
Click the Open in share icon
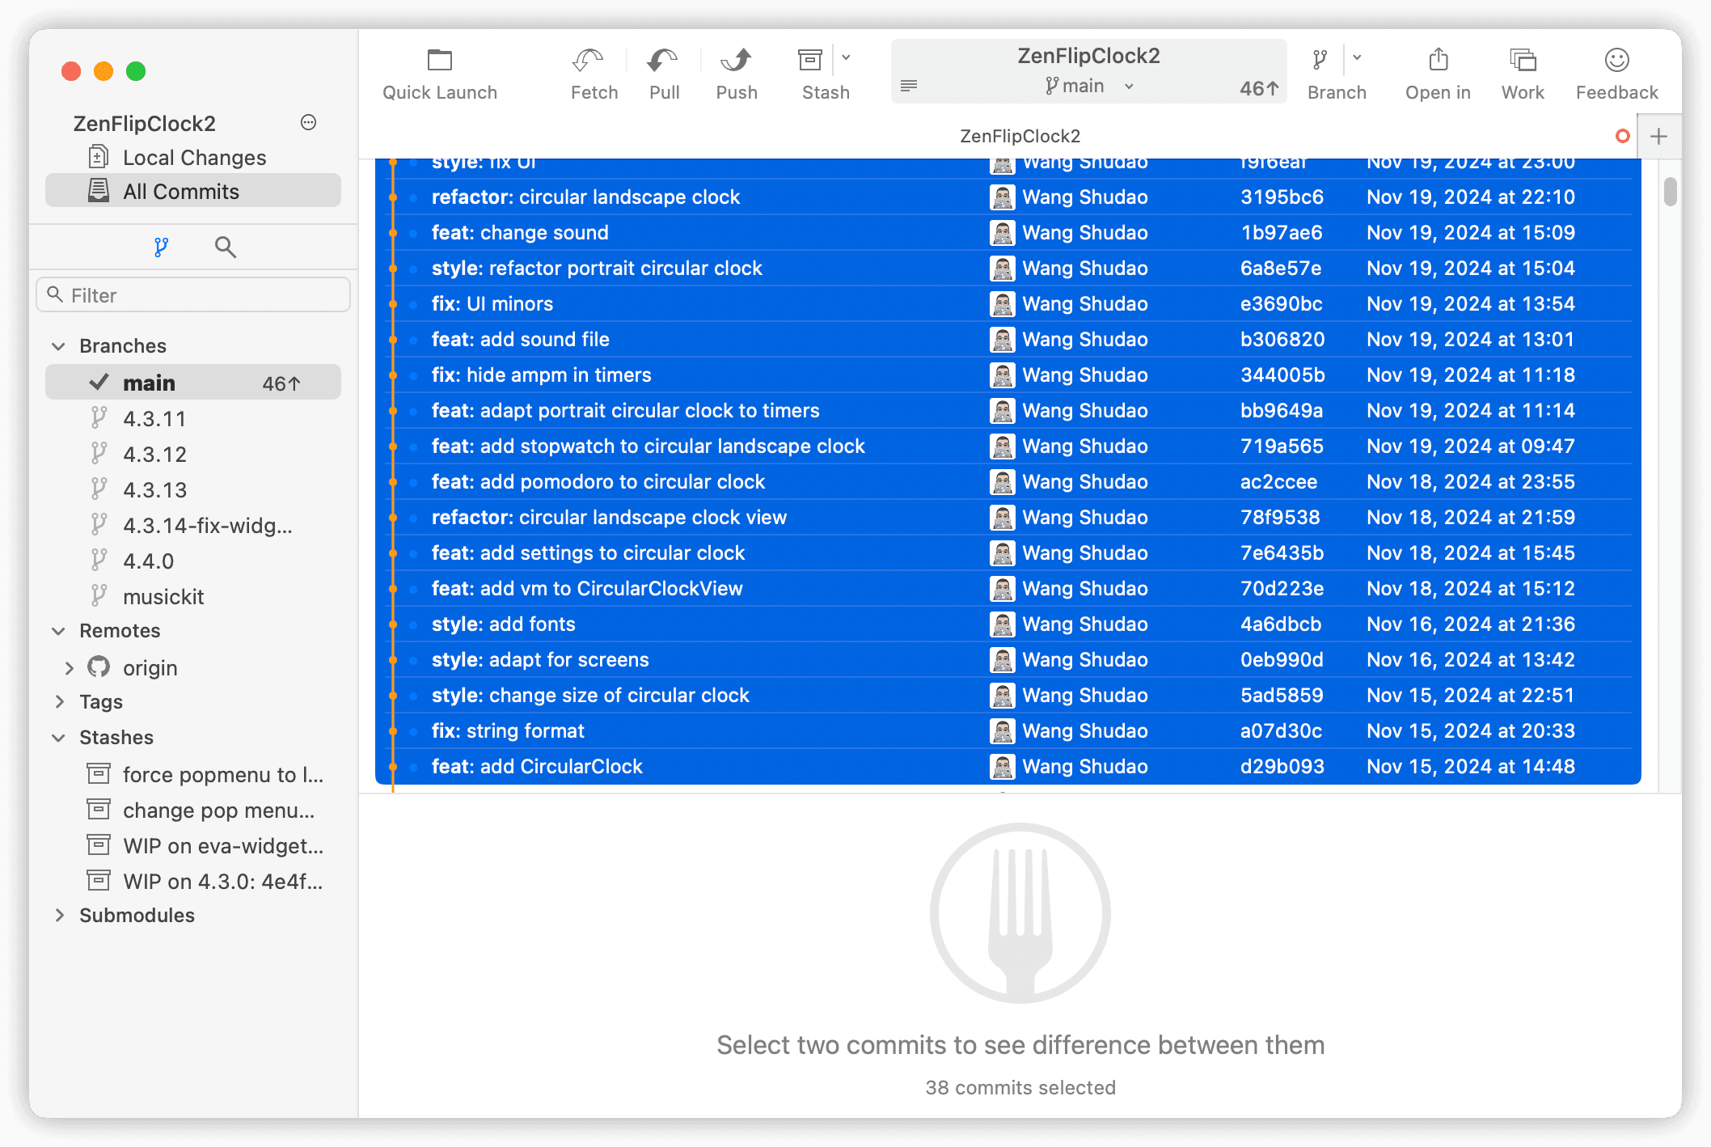(1438, 61)
